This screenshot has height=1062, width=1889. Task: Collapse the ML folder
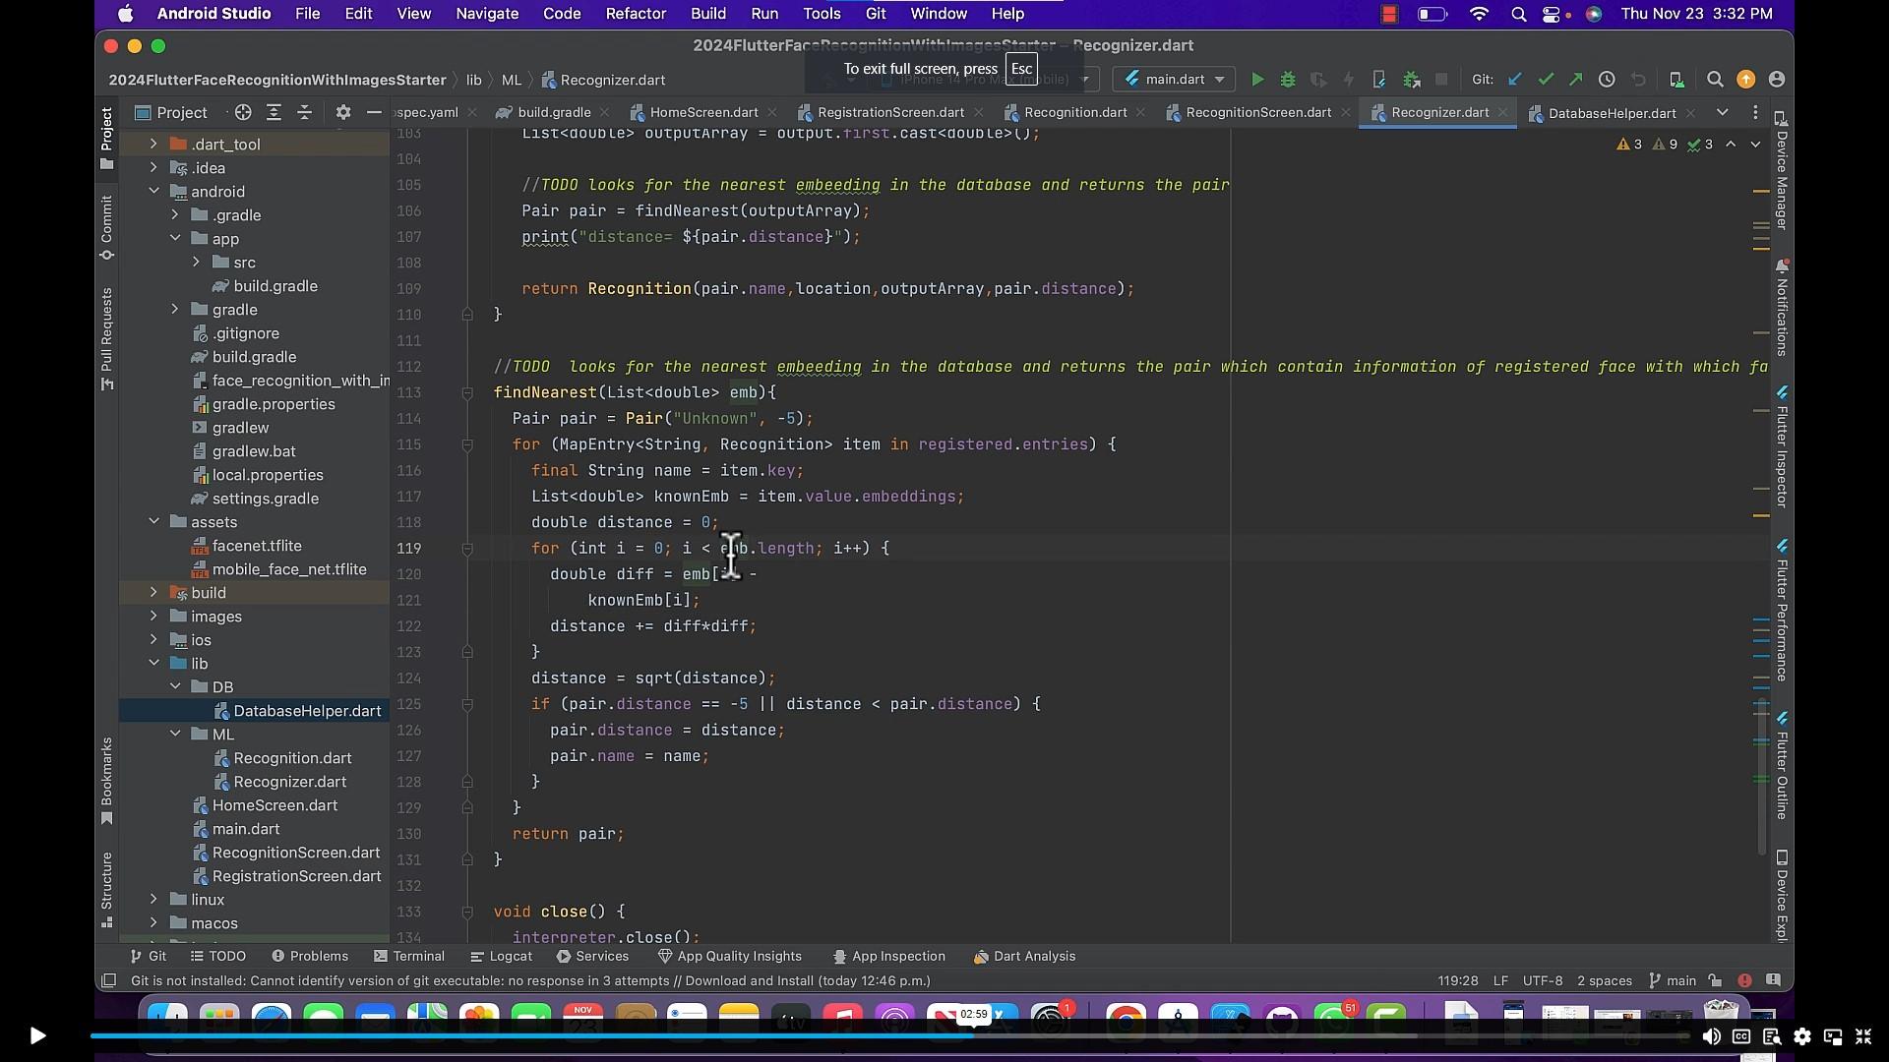(x=175, y=734)
